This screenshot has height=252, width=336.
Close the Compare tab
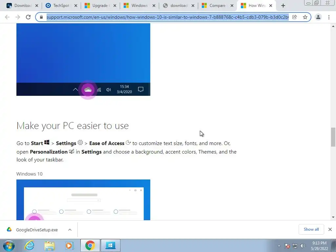pos(232,6)
